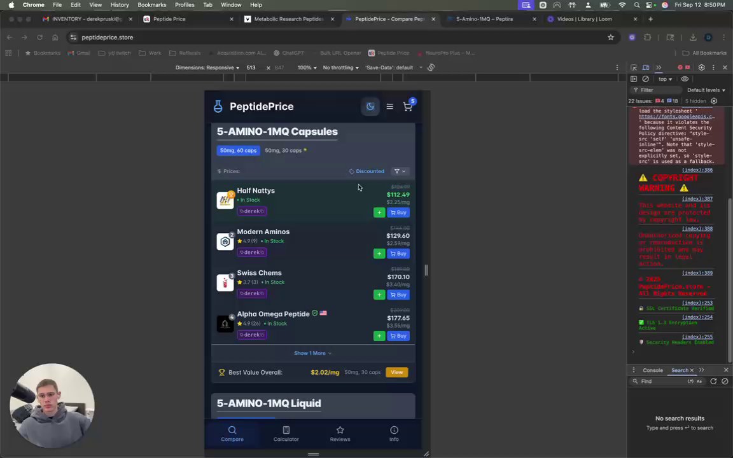Switch to the Console drawer tab
Image resolution: width=733 pixels, height=458 pixels.
pyautogui.click(x=653, y=370)
